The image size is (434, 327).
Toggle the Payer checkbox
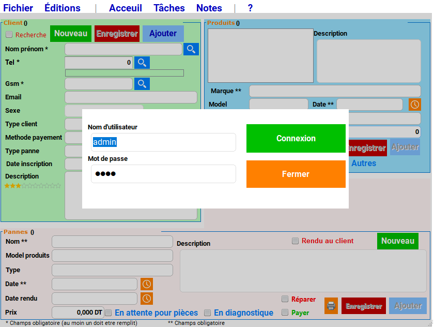285,313
